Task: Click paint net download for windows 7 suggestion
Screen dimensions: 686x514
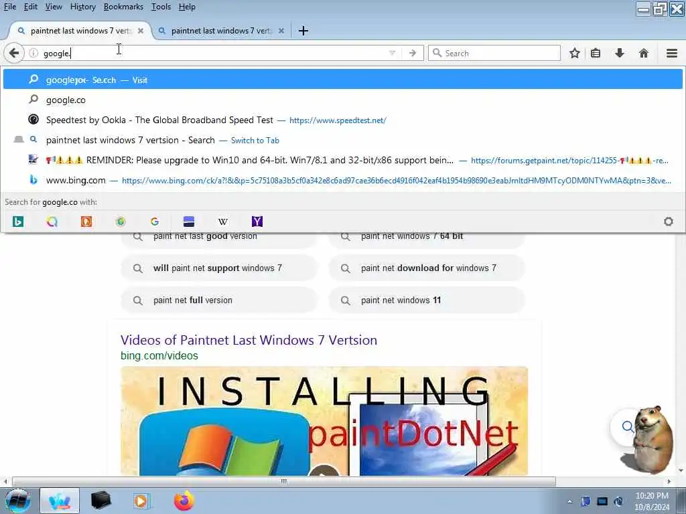Action: (x=427, y=268)
